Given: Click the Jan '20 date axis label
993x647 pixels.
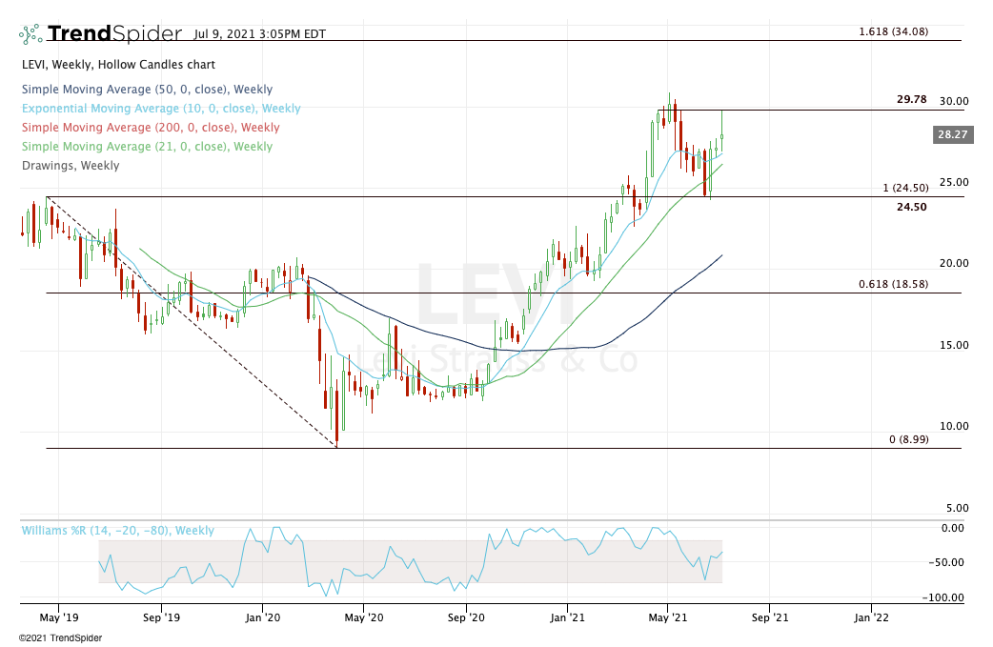Looking at the screenshot, I should tap(263, 617).
